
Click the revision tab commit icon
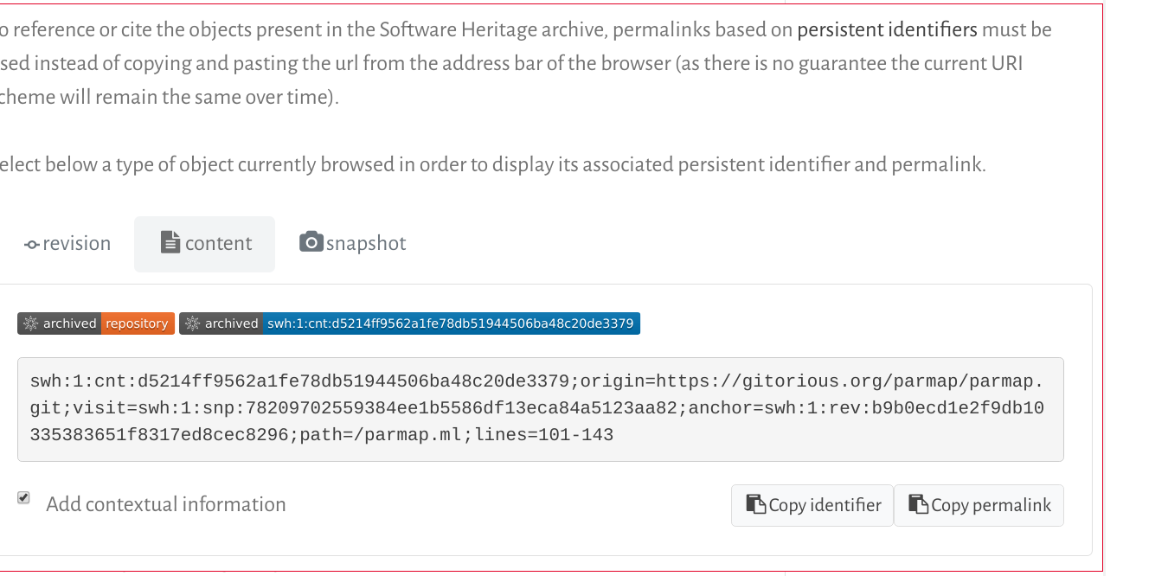coord(32,245)
